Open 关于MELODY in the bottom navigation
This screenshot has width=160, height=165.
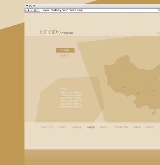[x=47, y=127]
